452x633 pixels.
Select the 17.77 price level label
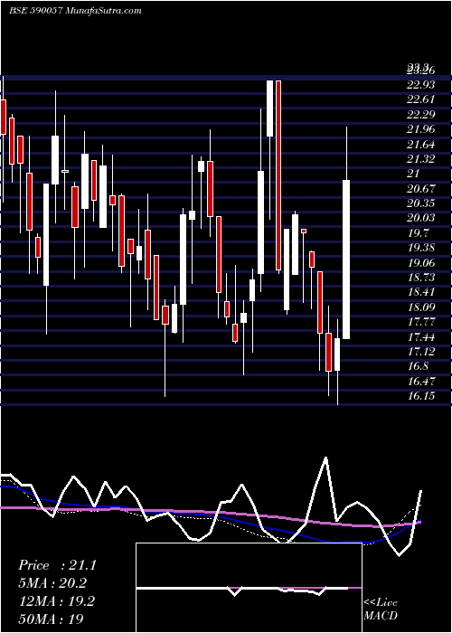pos(421,322)
